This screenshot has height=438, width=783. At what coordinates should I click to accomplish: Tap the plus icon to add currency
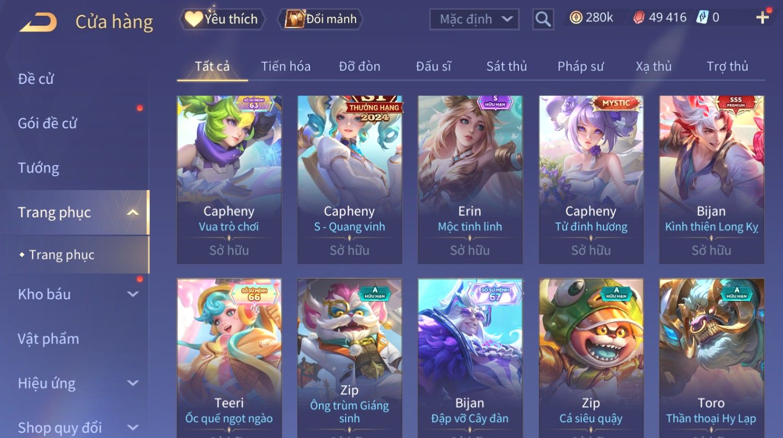point(762,18)
